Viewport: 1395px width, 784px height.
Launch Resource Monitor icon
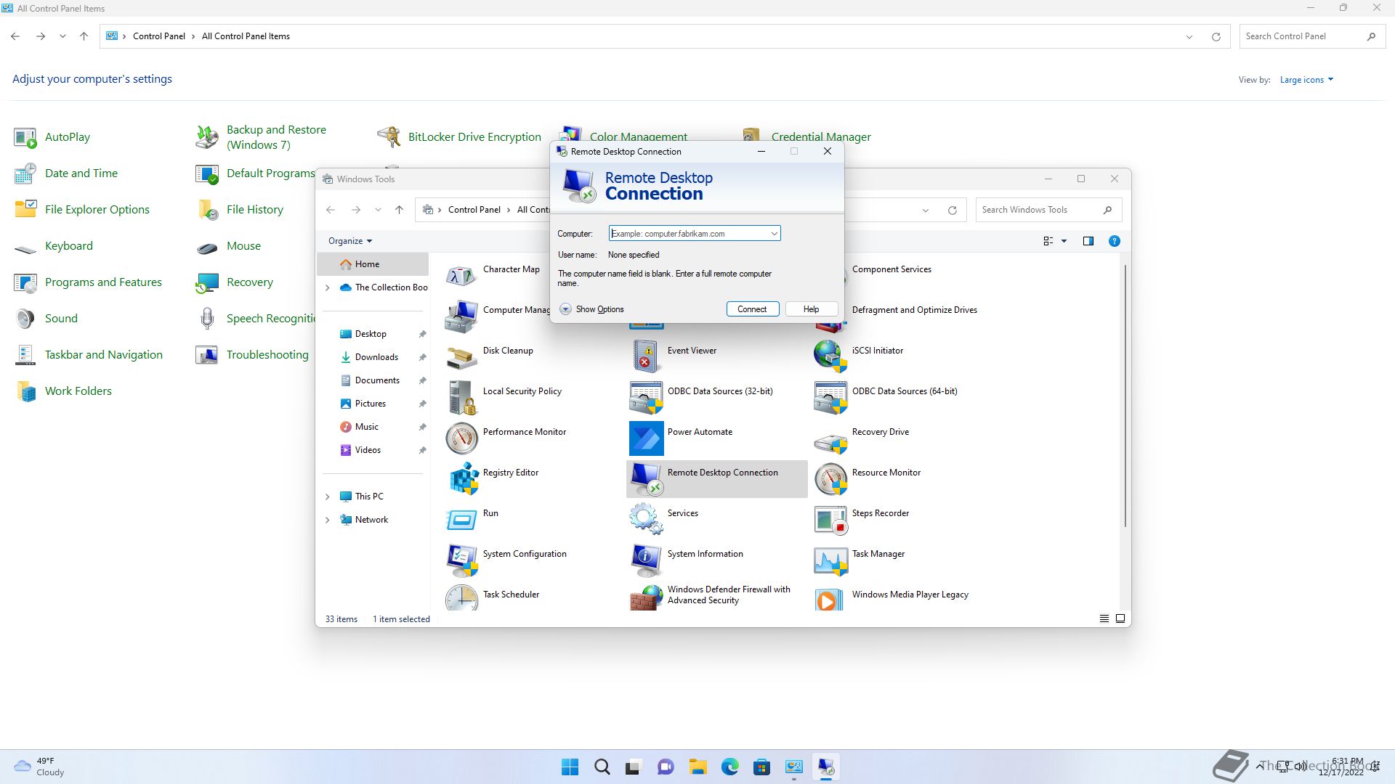pyautogui.click(x=831, y=480)
